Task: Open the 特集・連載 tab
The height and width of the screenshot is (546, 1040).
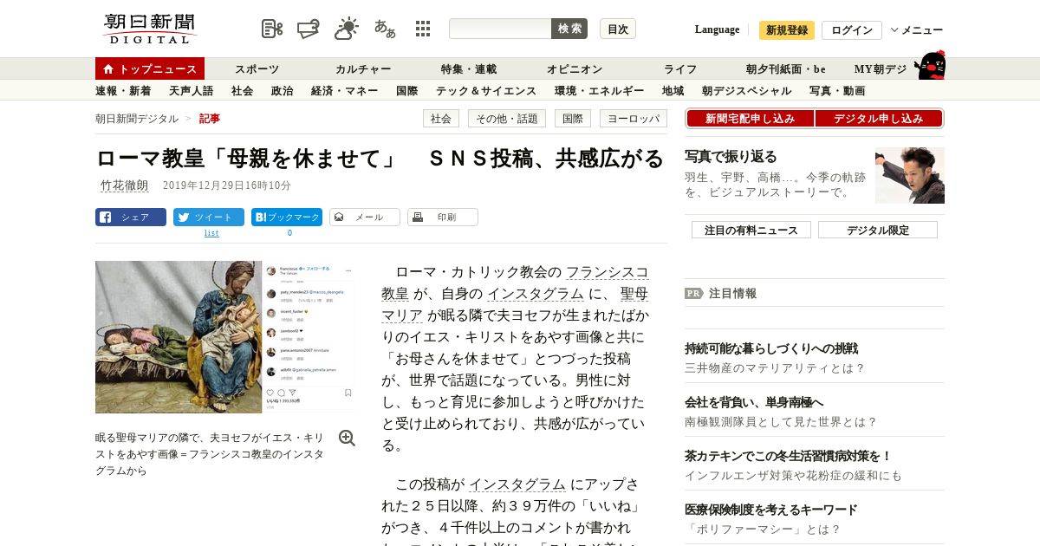Action: 469,68
